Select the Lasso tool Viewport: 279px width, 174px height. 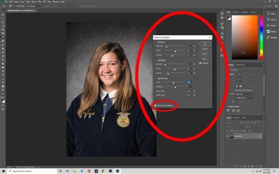3,22
